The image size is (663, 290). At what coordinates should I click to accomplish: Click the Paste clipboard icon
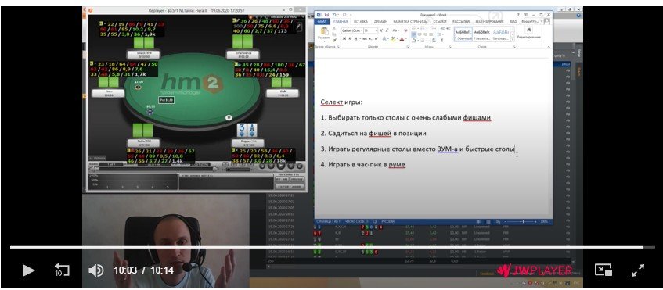(x=325, y=33)
